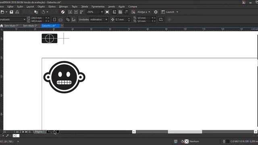The width and height of the screenshot is (258, 145).
Task: Open the Ferramentas menu
Action: tap(98, 6)
